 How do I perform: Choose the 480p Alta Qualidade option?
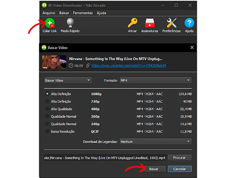click(47, 109)
